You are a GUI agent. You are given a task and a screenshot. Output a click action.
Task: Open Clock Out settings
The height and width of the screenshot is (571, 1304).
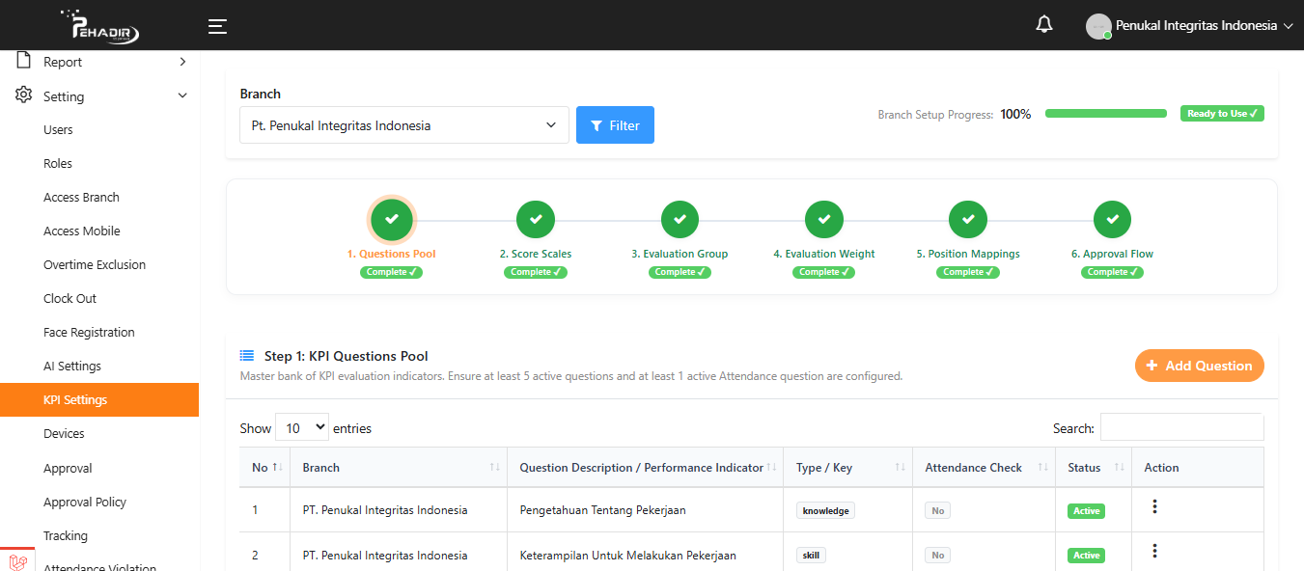click(70, 298)
